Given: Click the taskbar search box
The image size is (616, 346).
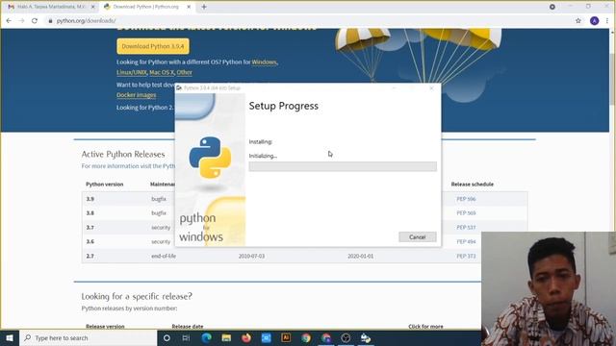Looking at the screenshot, I should point(89,337).
